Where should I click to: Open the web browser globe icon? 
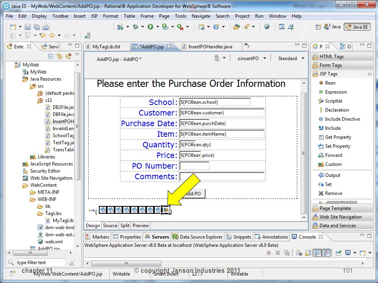[267, 26]
